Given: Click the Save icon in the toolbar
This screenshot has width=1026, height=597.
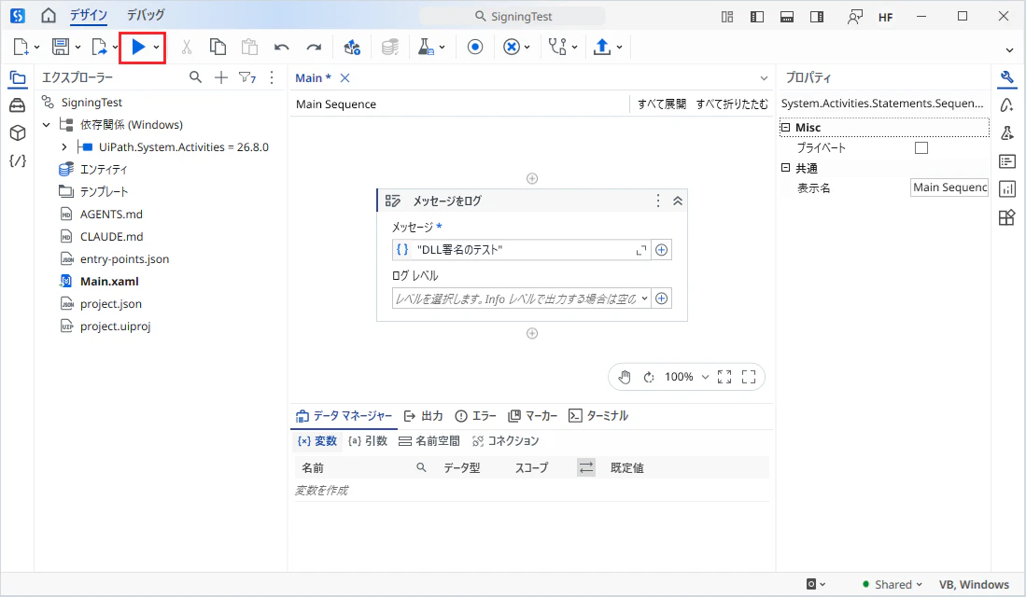Looking at the screenshot, I should pyautogui.click(x=60, y=47).
